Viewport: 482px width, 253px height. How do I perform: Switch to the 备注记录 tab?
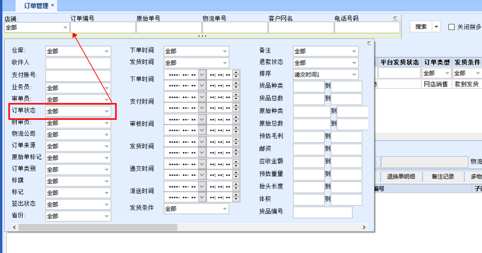point(443,177)
